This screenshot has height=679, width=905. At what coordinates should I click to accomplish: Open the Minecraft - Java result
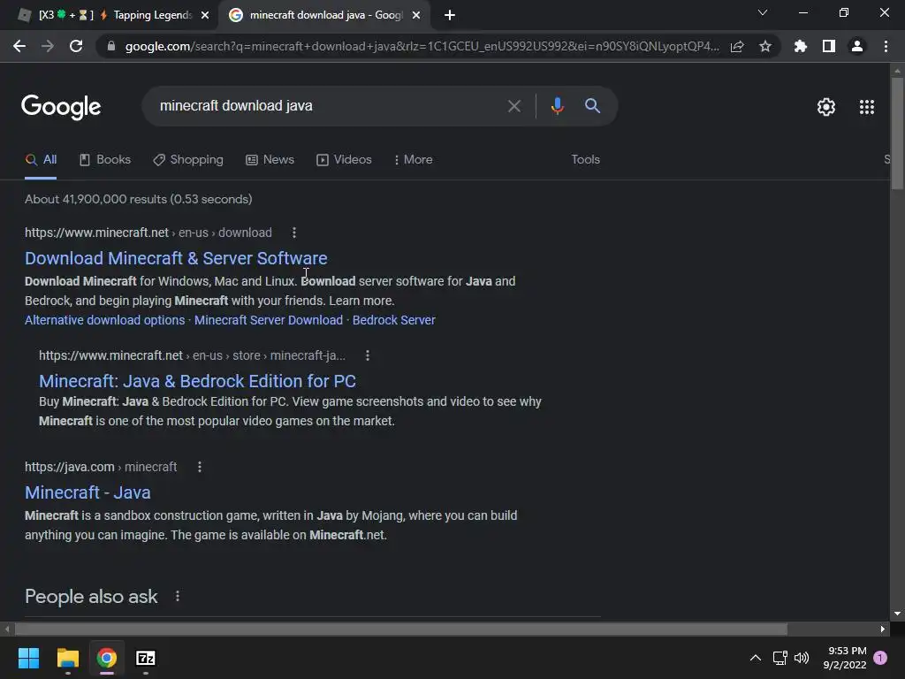[x=87, y=493]
